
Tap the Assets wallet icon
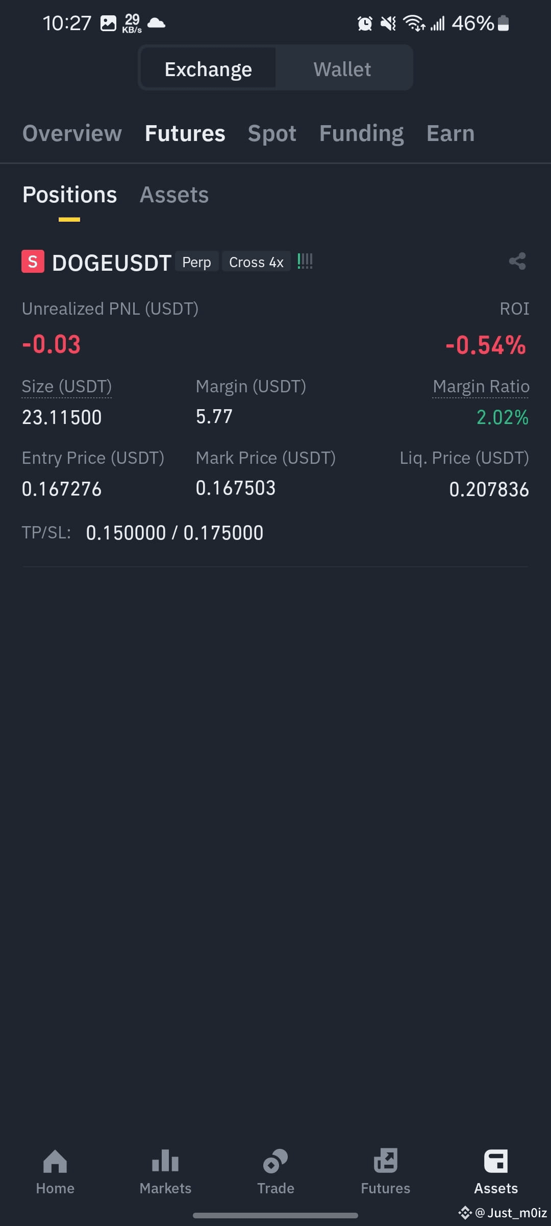(496, 1161)
